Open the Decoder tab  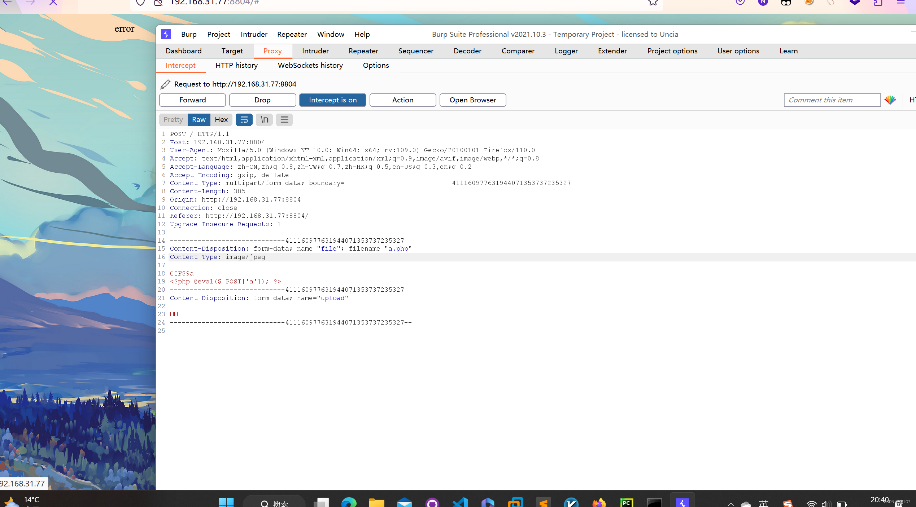(467, 51)
